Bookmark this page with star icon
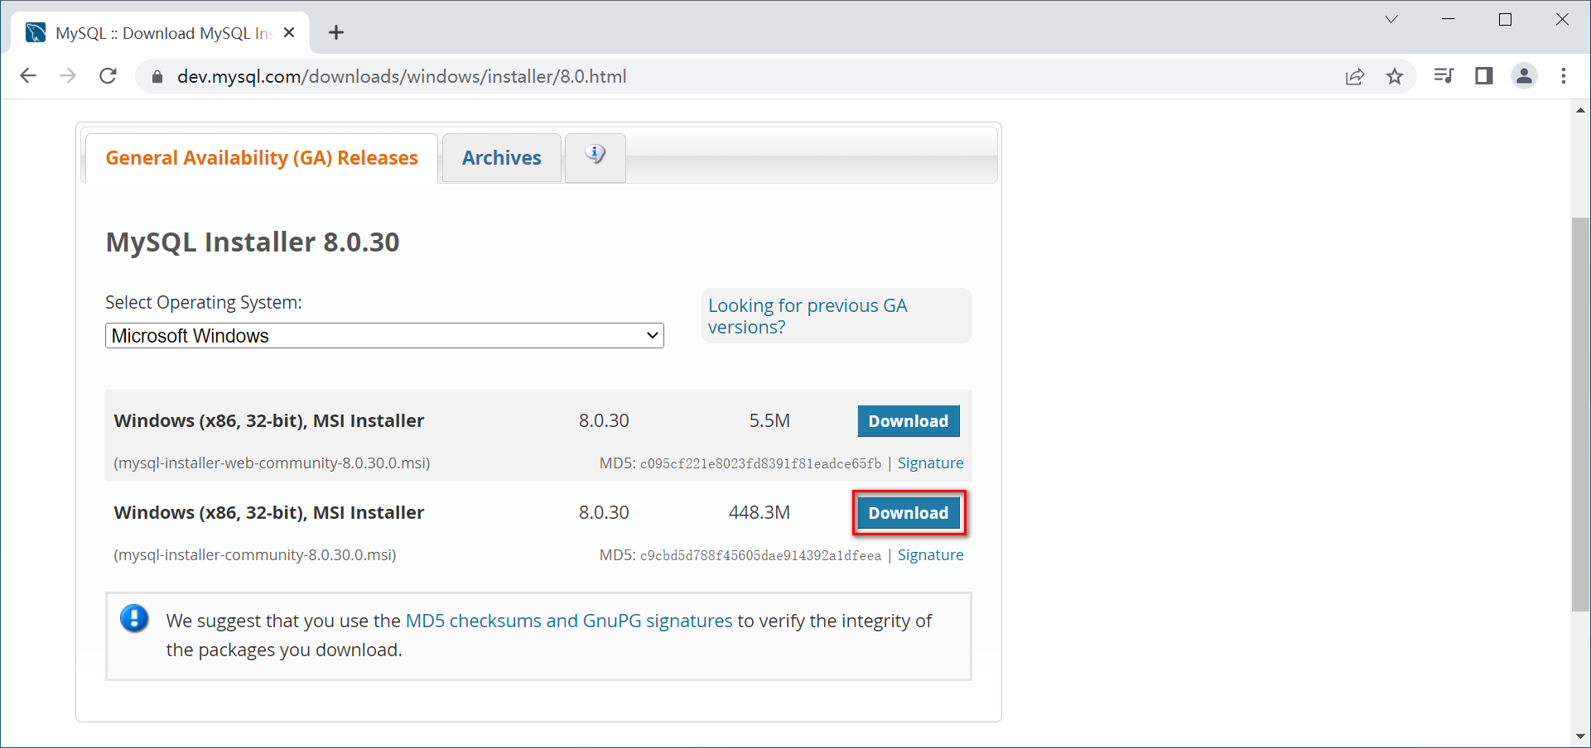Image resolution: width=1591 pixels, height=748 pixels. [1395, 76]
